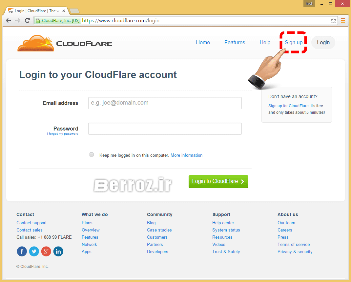The height and width of the screenshot is (282, 351).
Task: Bookmark page with star icon
Action: [x=333, y=21]
